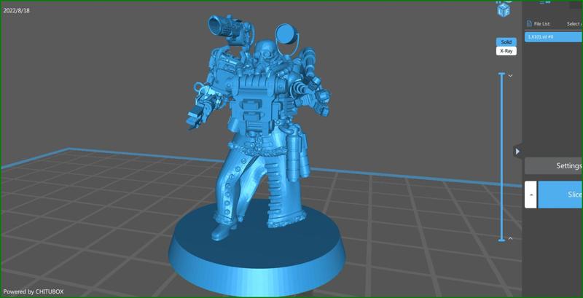Image resolution: width=583 pixels, height=298 pixels.
Task: Click the File List heading text
Action: tap(542, 24)
